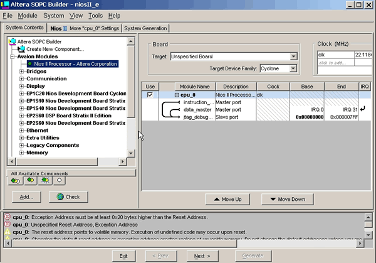Open the Tools menu
Image resolution: width=376 pixels, height=263 pixels.
click(95, 16)
